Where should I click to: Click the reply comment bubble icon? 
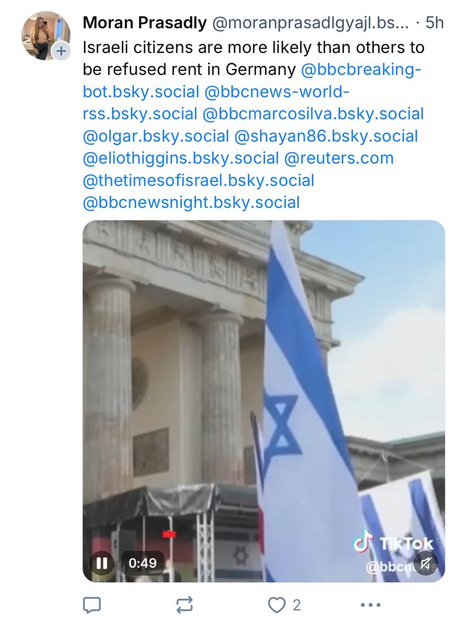click(92, 605)
